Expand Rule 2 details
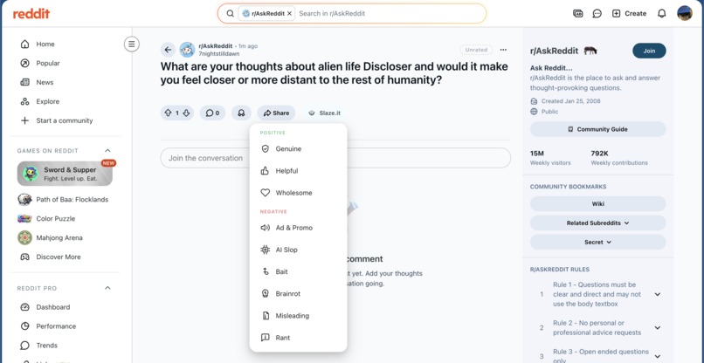The width and height of the screenshot is (704, 363). coord(658,328)
